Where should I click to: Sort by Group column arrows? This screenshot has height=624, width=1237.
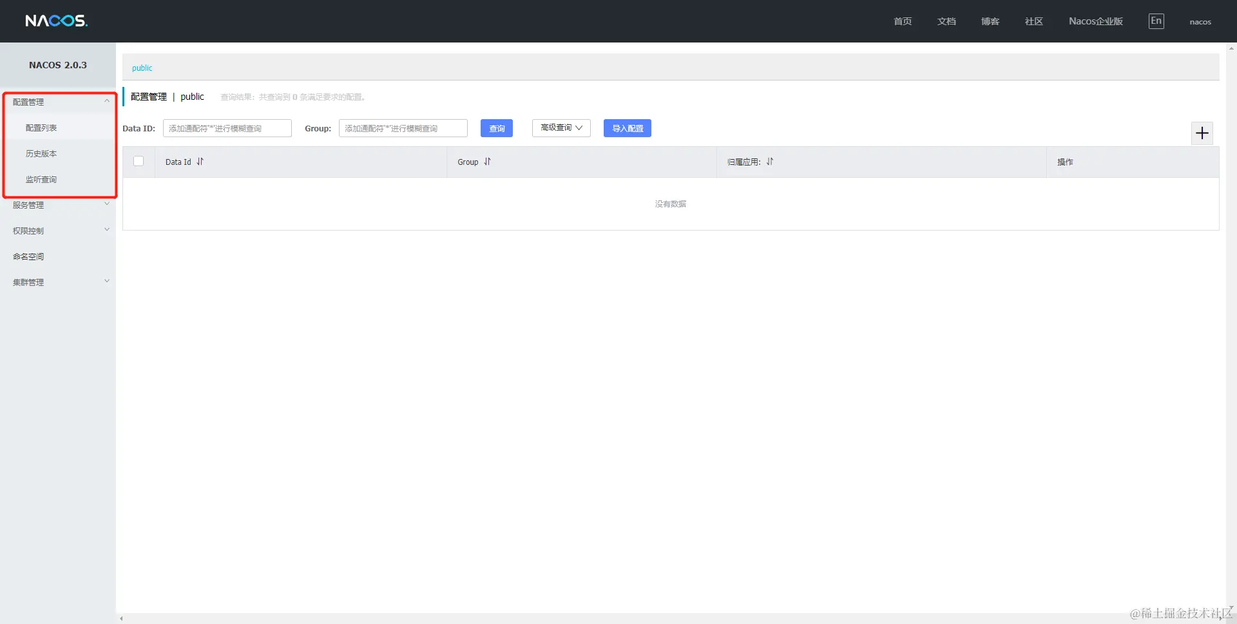click(x=487, y=162)
